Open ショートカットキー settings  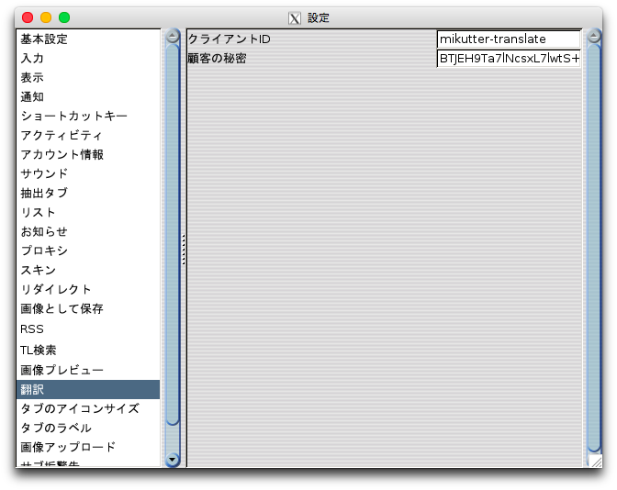pyautogui.click(x=88, y=116)
